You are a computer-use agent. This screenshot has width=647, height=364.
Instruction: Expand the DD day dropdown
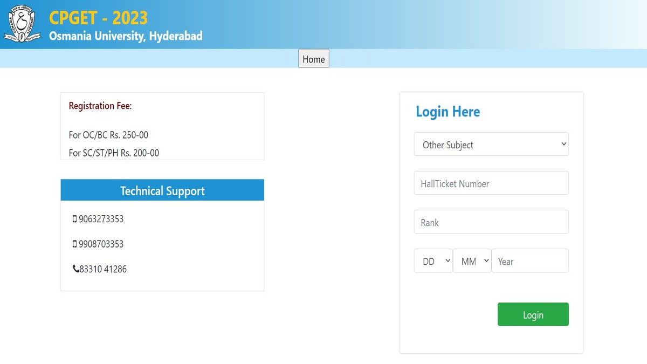tap(433, 261)
